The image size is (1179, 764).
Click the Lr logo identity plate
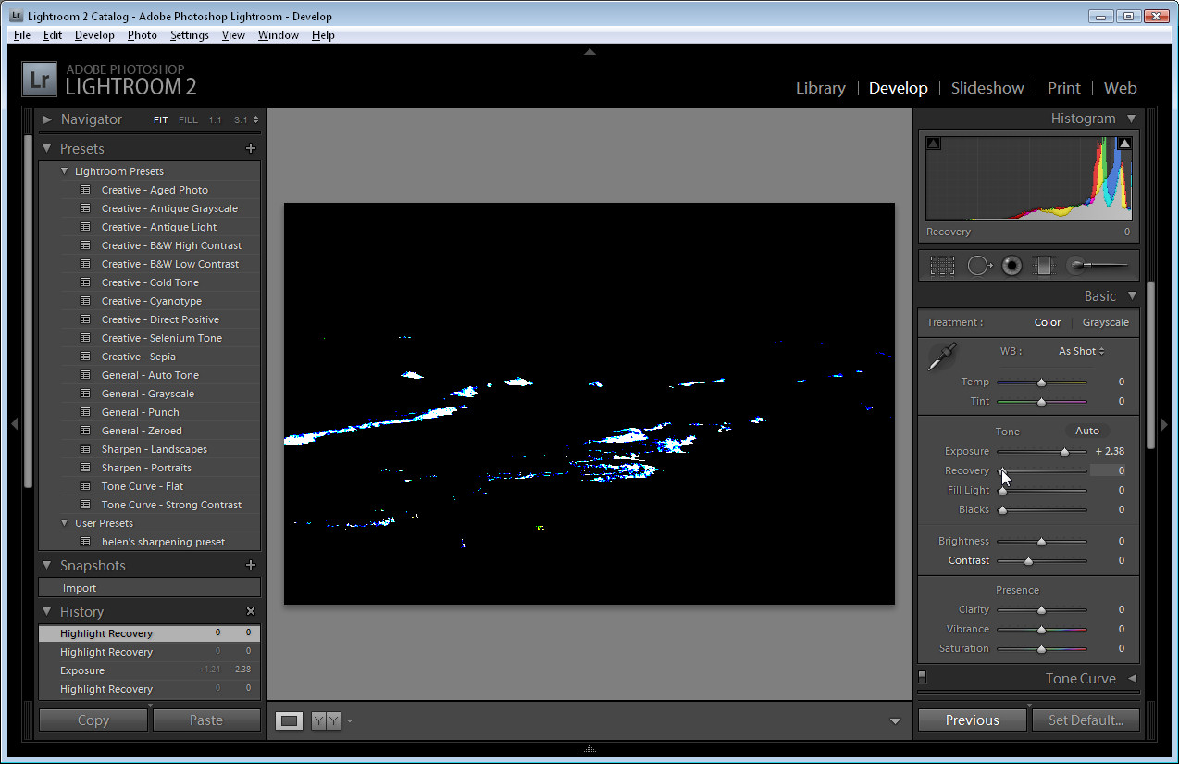pos(39,81)
